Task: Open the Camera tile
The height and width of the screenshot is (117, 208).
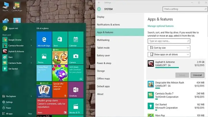Action: tap(76, 56)
